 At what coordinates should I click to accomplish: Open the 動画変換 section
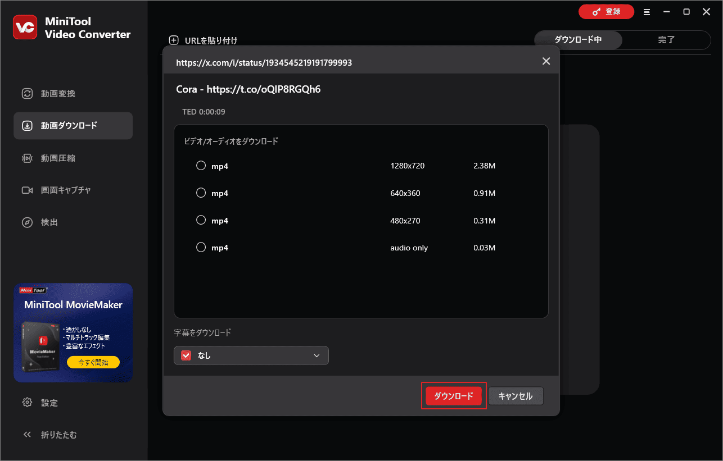coord(73,94)
